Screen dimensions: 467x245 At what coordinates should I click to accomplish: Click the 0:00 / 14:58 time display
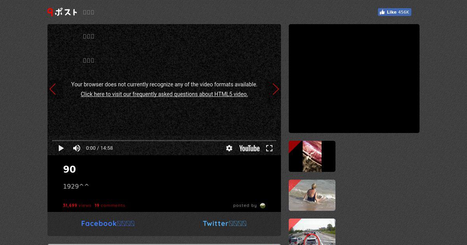(x=99, y=148)
